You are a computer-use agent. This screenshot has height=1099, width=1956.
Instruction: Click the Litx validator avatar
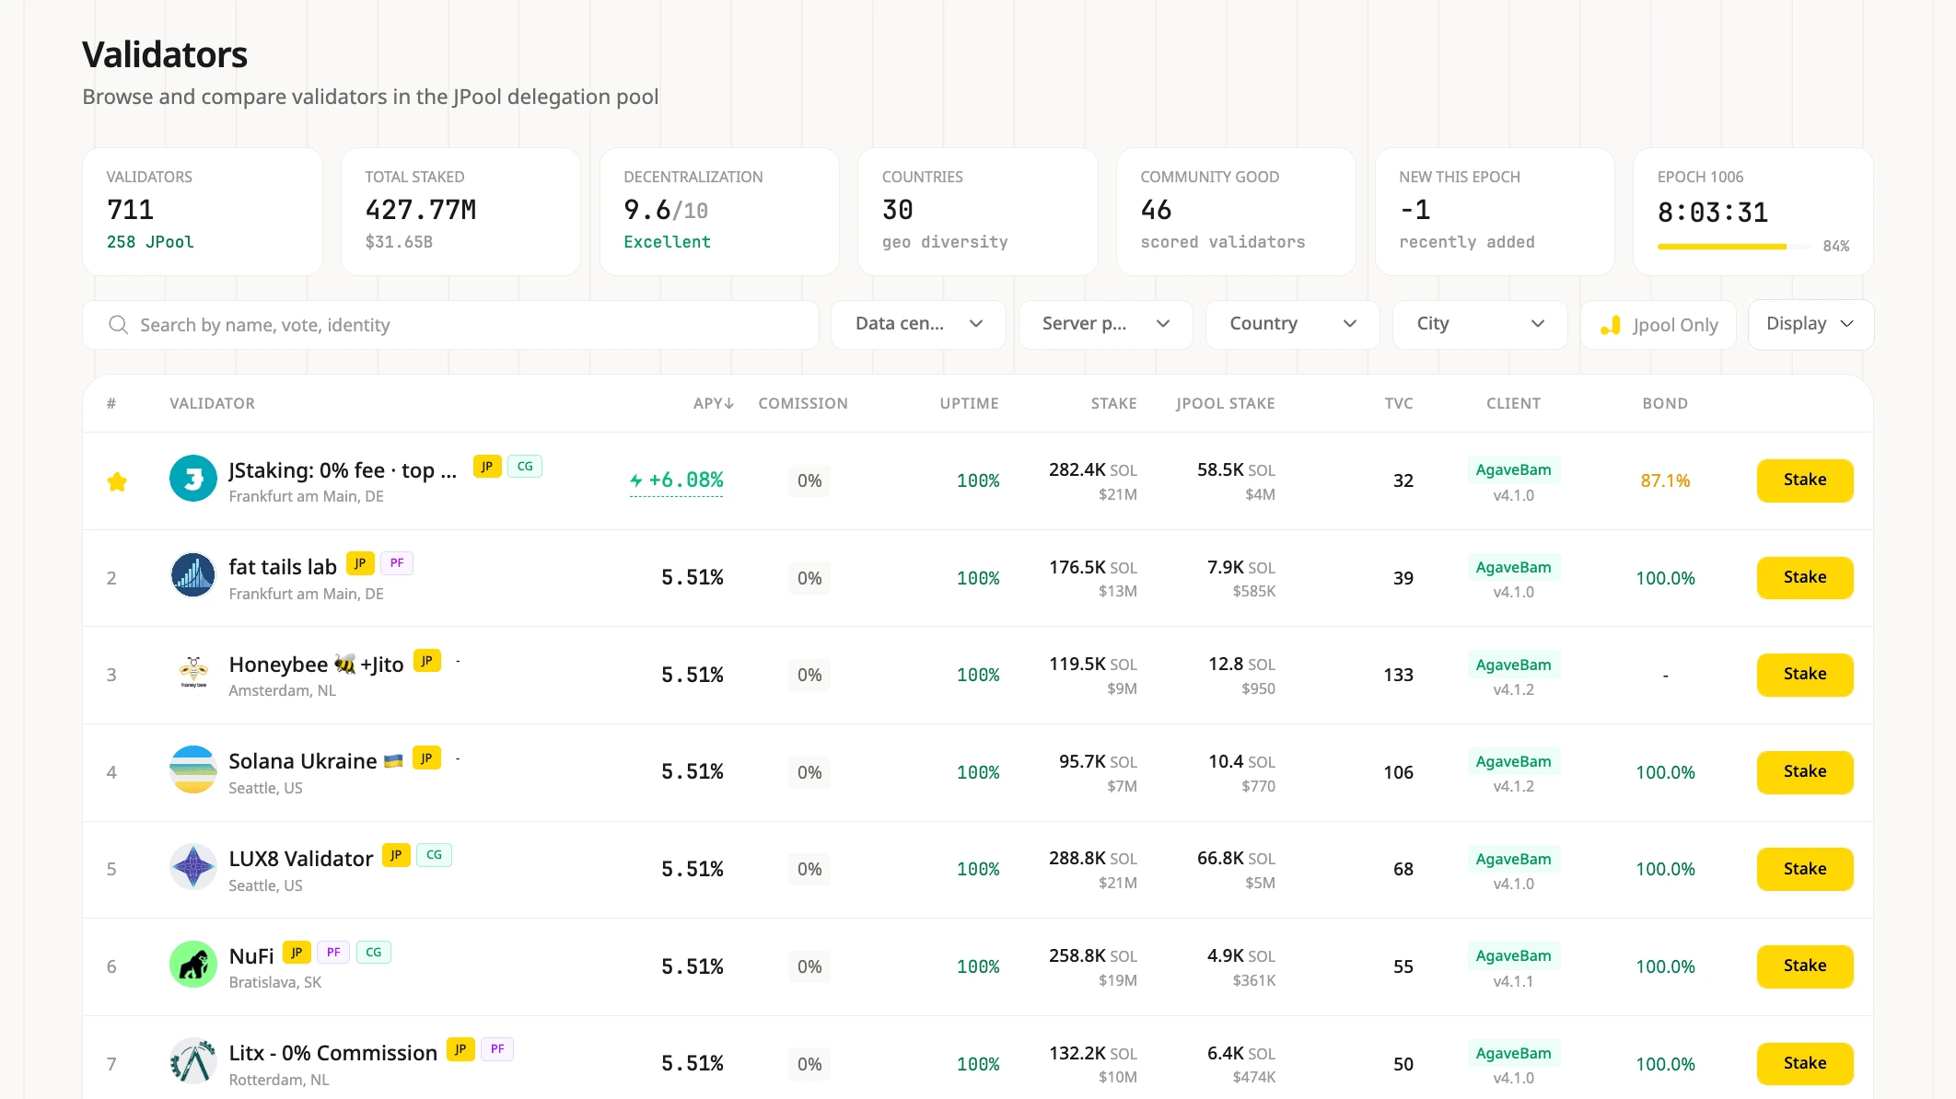(x=193, y=1061)
